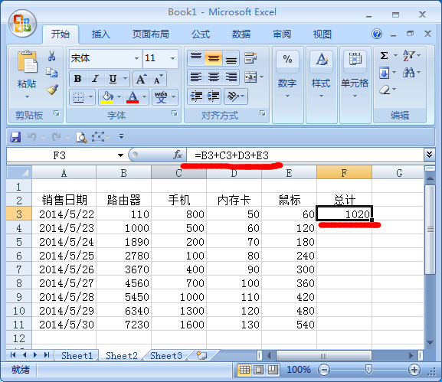Open the 宋体 font name dropdown
442x382 pixels.
tap(136, 59)
